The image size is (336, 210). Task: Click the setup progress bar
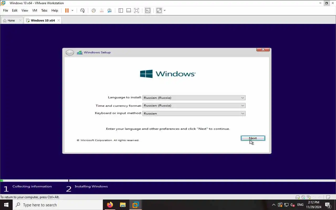coord(168,181)
